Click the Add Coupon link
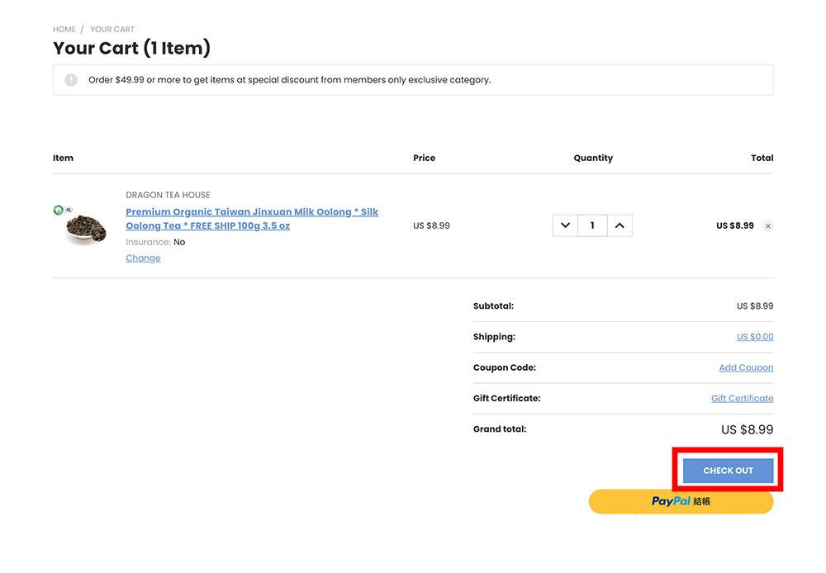Viewport: 826px width, 573px height. 746,367
